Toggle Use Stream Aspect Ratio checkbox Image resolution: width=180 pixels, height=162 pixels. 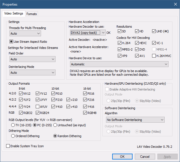(x=12, y=42)
